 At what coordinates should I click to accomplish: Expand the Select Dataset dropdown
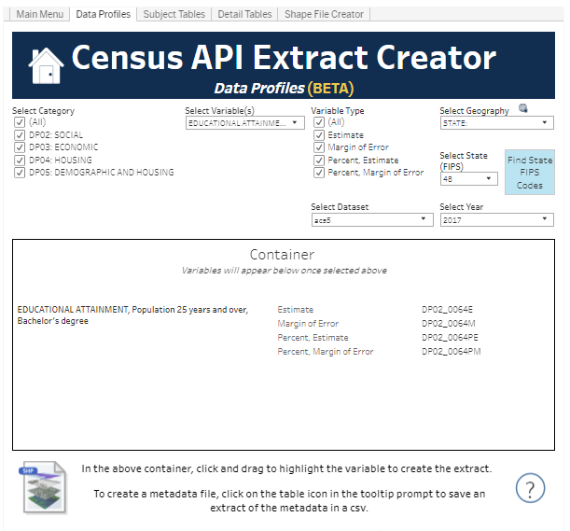(x=372, y=220)
